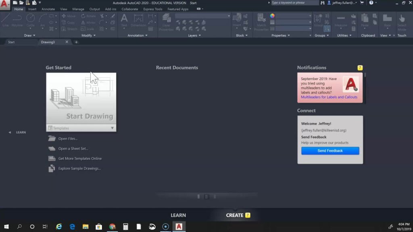Open the Annotate ribbon tab
The height and width of the screenshot is (232, 413).
(x=48, y=9)
